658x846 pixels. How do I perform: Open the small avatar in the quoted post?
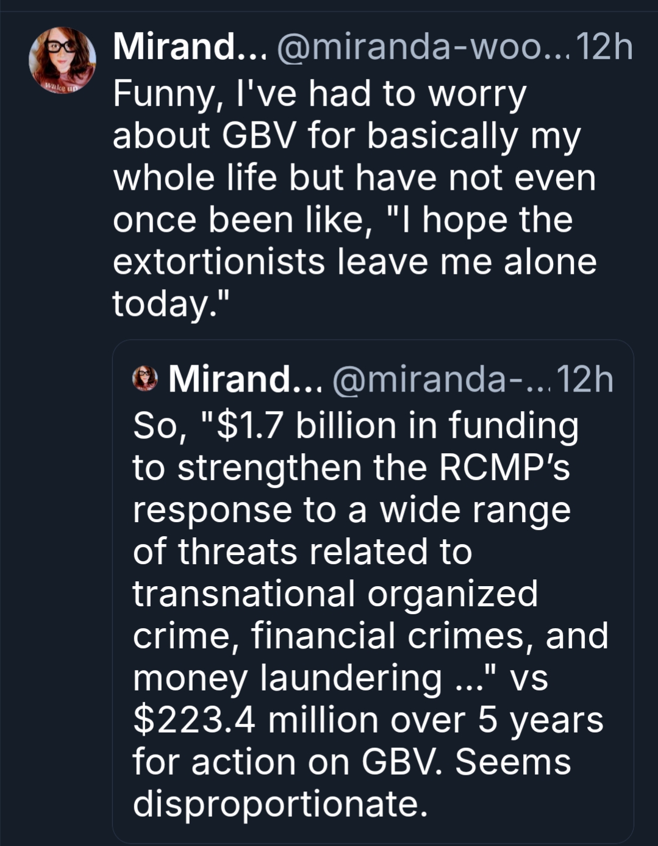click(x=145, y=378)
